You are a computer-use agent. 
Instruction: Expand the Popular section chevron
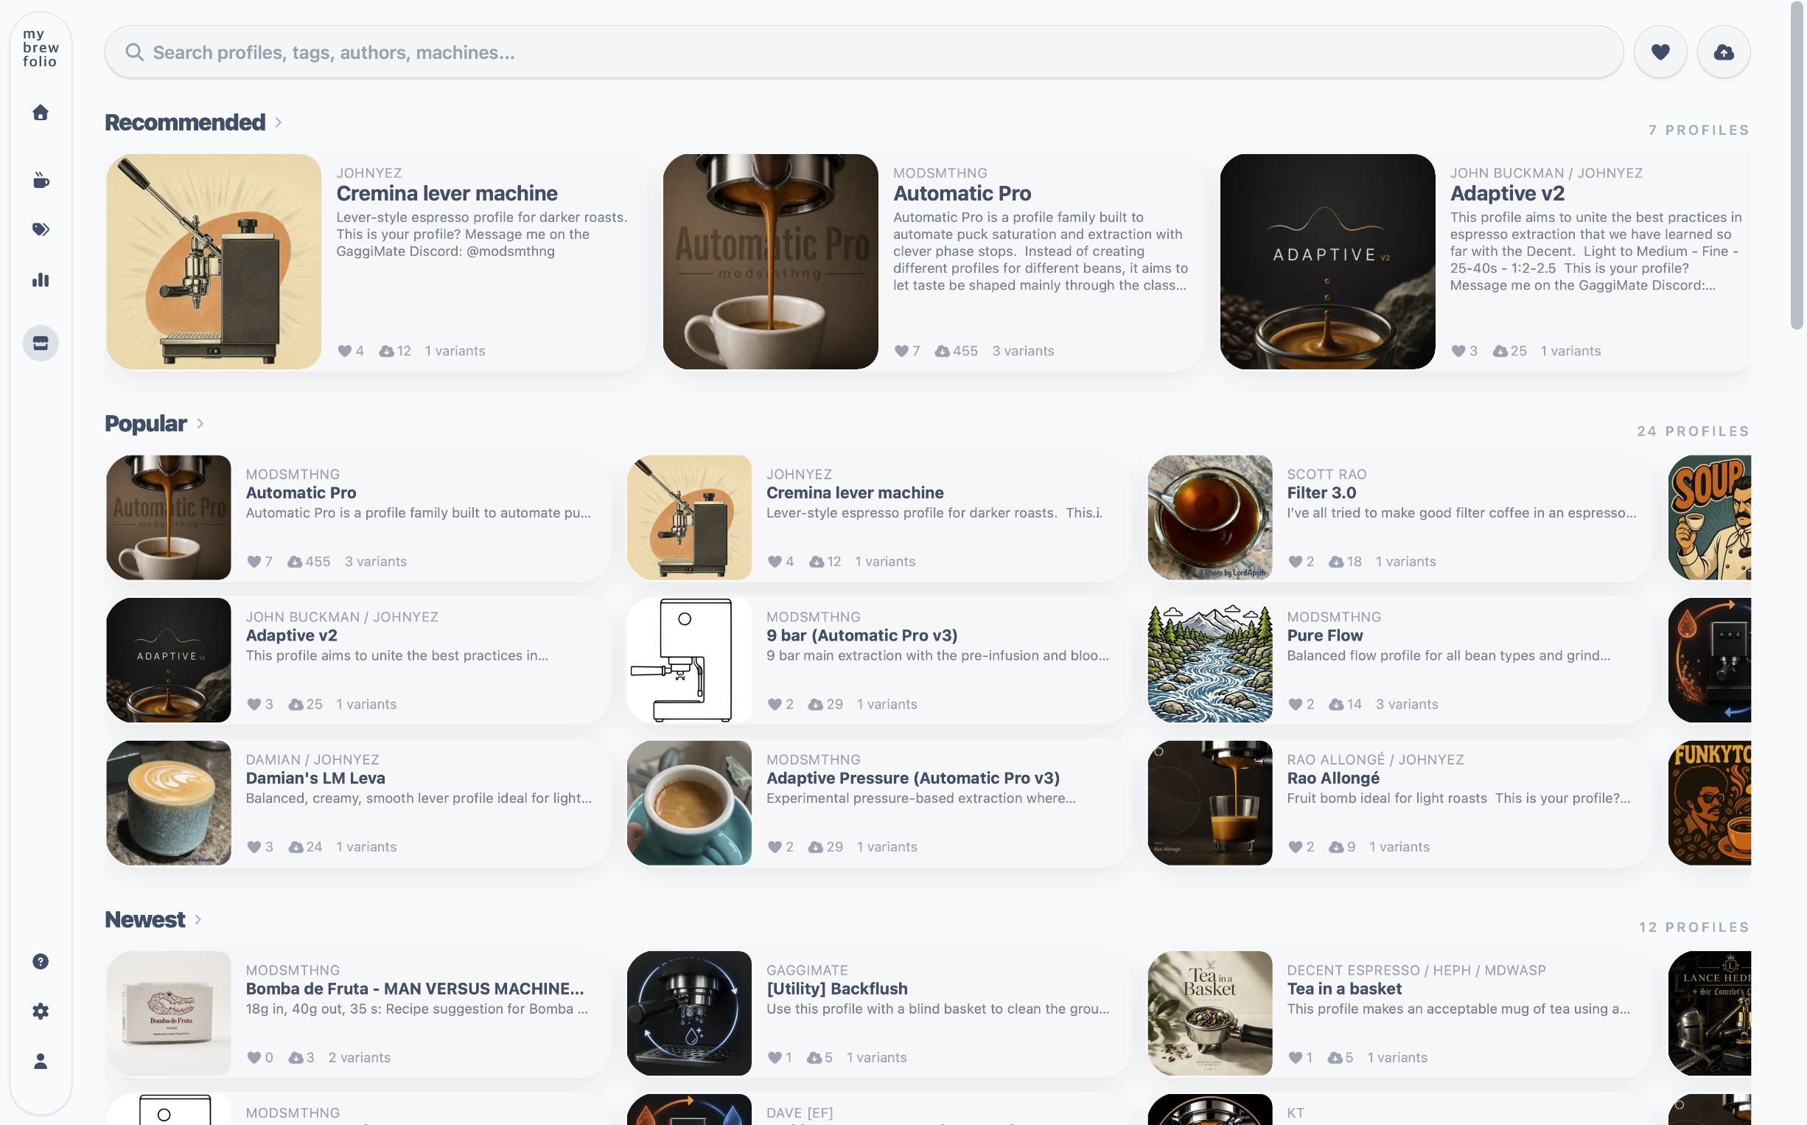tap(200, 423)
